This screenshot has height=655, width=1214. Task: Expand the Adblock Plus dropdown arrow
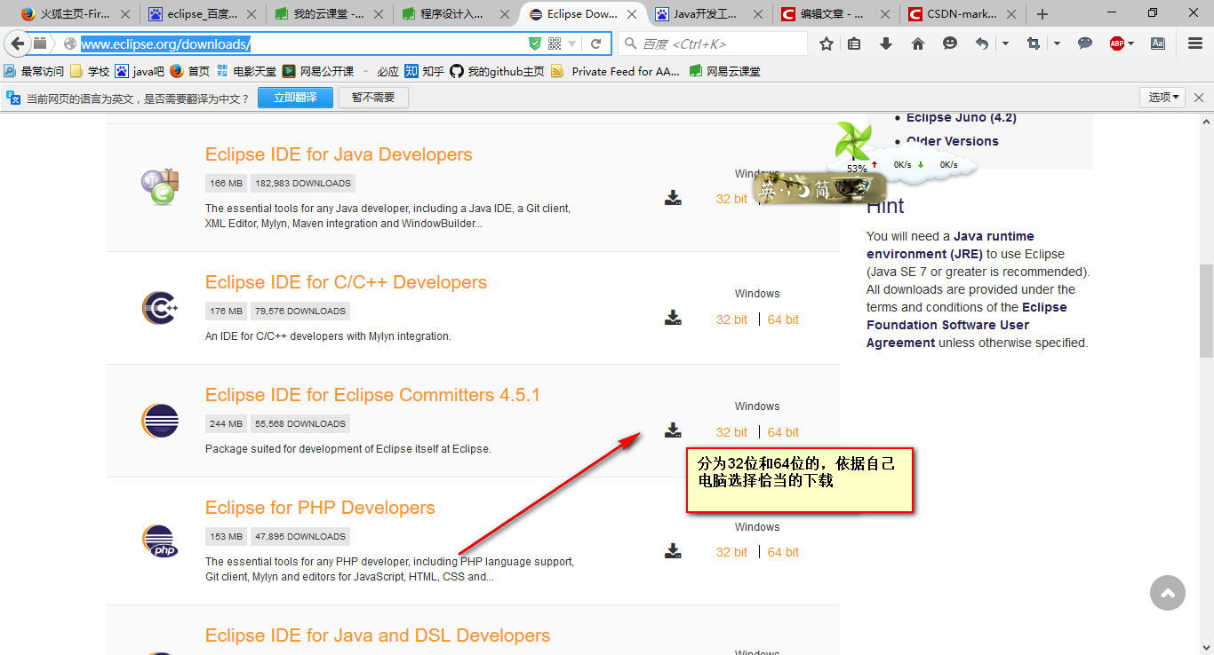[1131, 43]
